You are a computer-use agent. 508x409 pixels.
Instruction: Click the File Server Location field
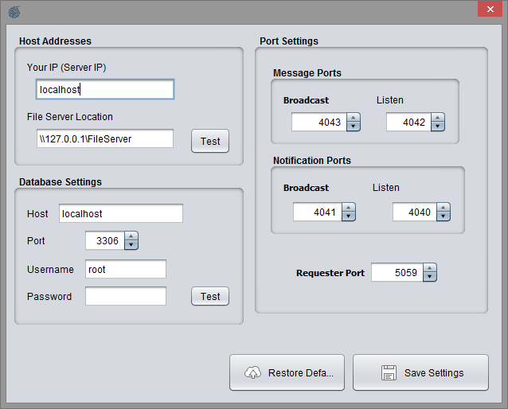coord(104,138)
